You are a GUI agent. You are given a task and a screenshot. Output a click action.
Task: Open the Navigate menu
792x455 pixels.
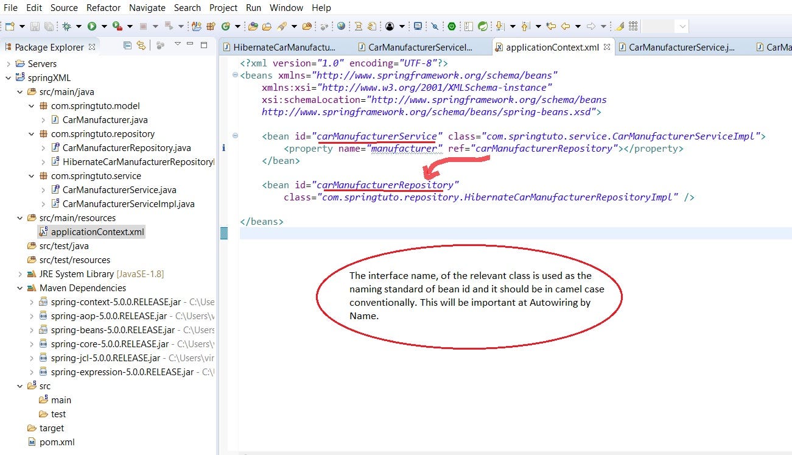[147, 7]
